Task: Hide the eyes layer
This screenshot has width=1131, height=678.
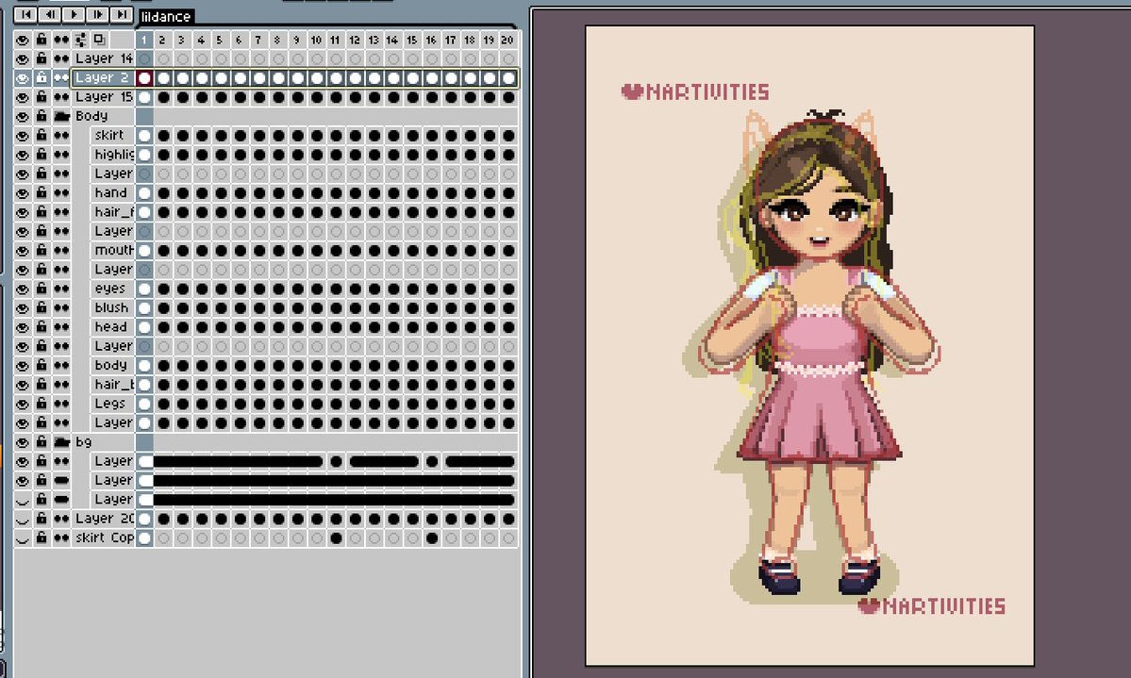Action: coord(23,289)
